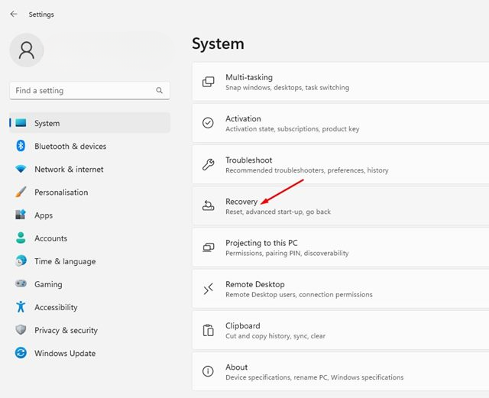The image size is (489, 398).
Task: Click the Troubleshoot wrench icon
Action: point(208,164)
